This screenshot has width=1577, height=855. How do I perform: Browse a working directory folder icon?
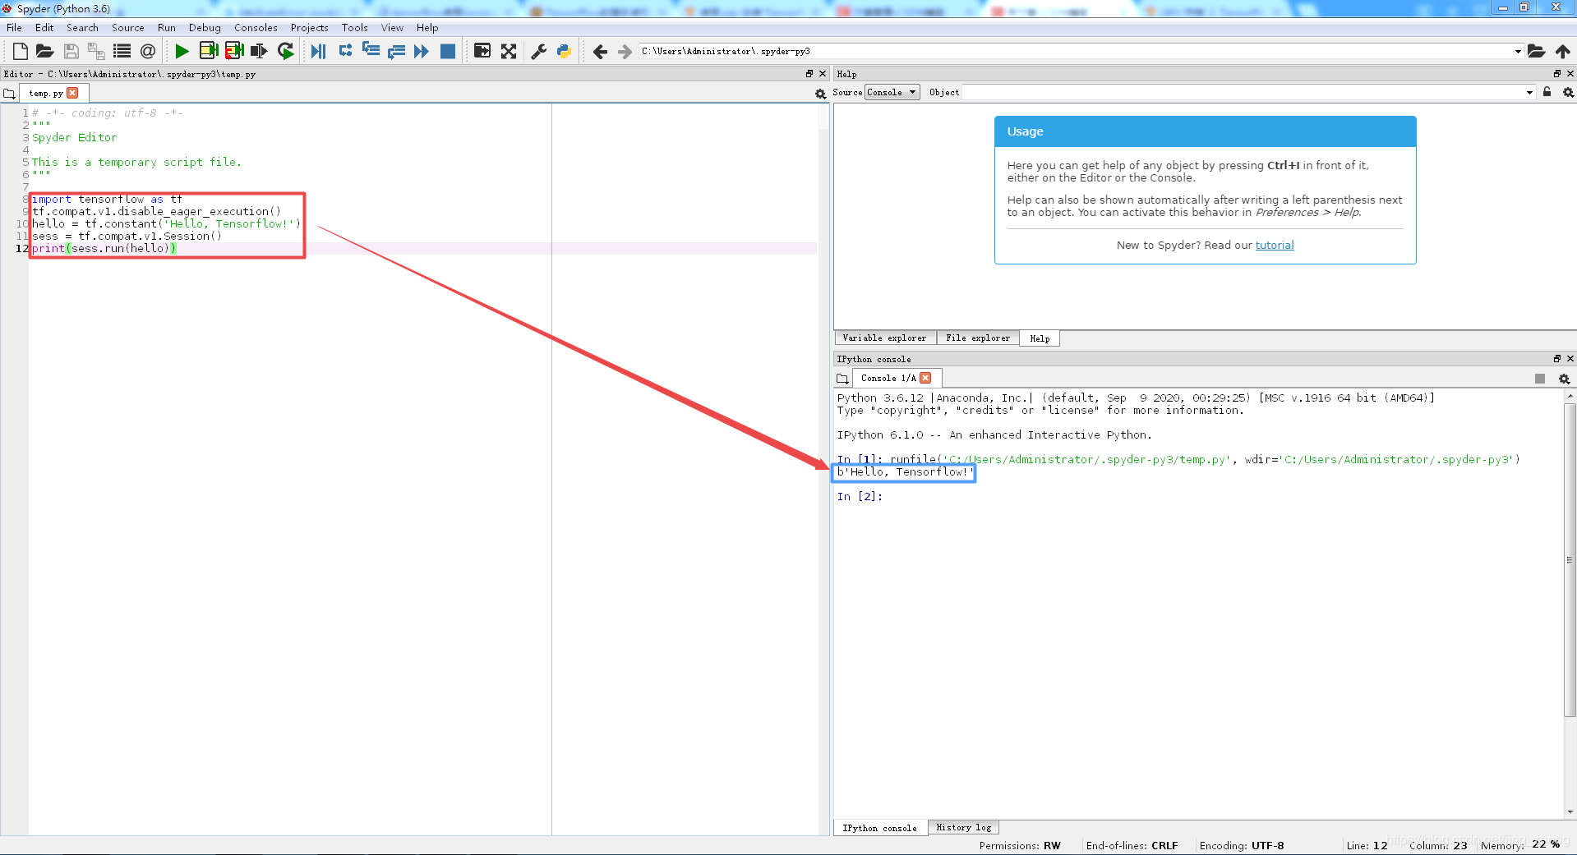click(x=1536, y=51)
